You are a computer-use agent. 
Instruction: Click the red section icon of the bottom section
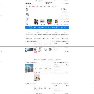[26, 84]
